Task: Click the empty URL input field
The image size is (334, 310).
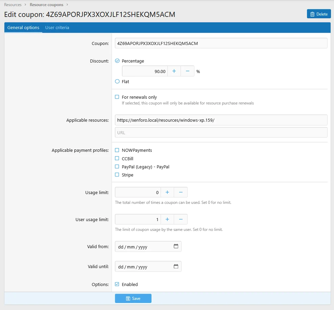Action: coord(221,133)
